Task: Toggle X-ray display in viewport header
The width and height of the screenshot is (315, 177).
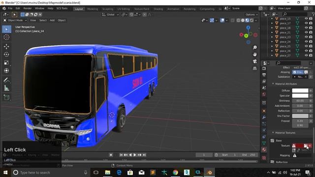Action: tap(232, 20)
